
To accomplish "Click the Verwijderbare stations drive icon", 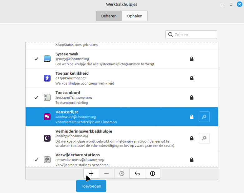I will point(47,160).
